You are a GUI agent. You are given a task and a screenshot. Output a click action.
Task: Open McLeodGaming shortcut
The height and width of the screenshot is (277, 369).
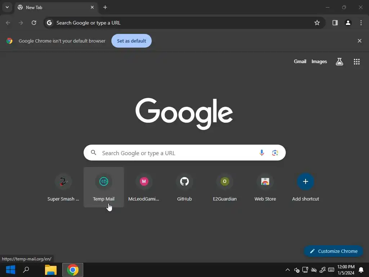pos(144,187)
